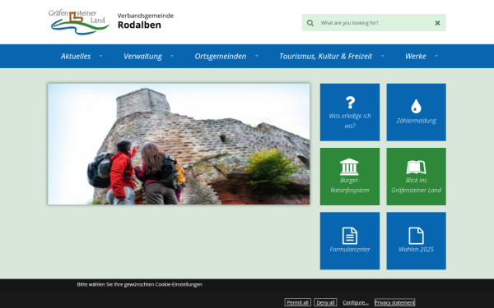The image size is (494, 308).
Task: Expand the Ortsgemeinden dropdown arrow
Action: (x=256, y=56)
